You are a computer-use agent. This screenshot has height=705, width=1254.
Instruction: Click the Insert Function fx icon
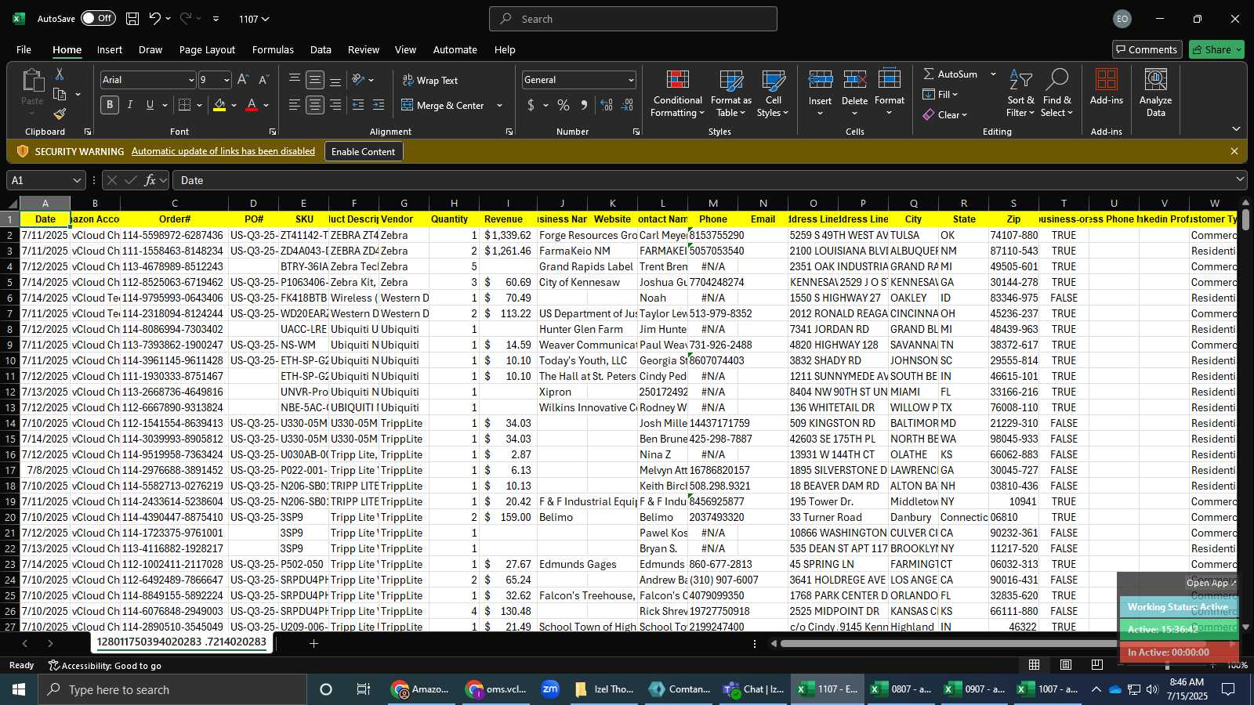tap(150, 180)
